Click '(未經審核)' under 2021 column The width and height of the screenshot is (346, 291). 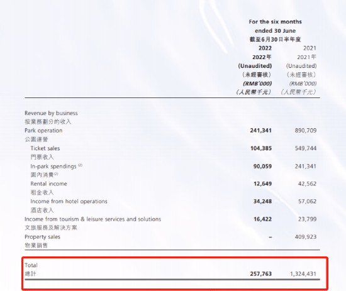[301, 75]
